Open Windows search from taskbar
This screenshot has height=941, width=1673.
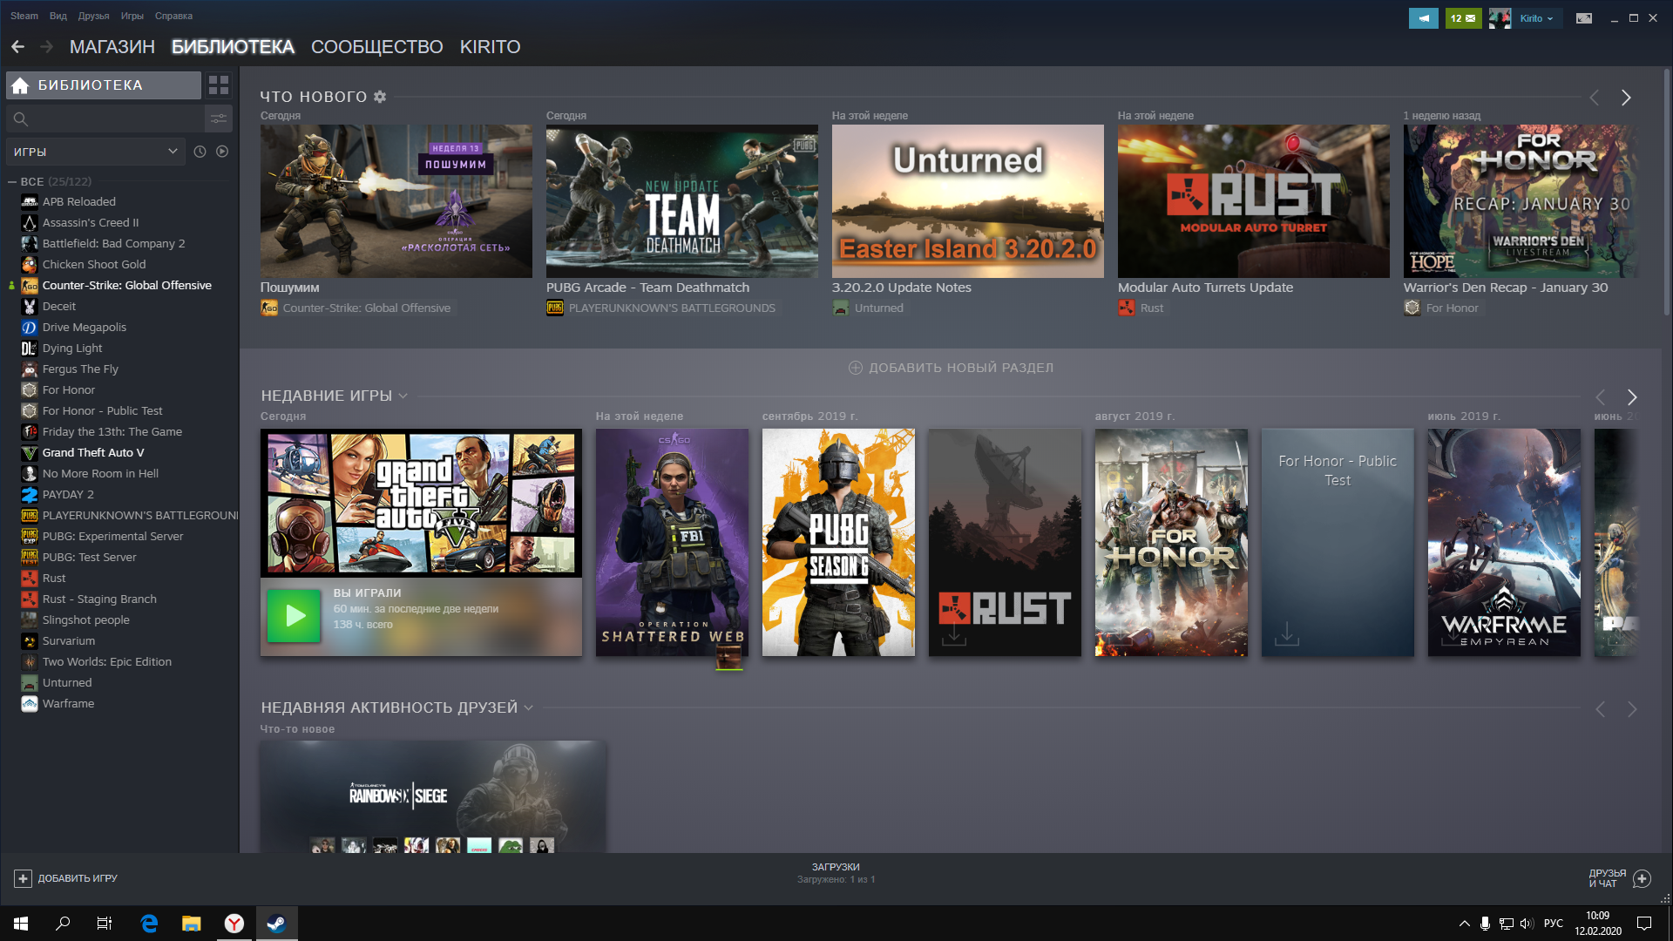point(63,924)
